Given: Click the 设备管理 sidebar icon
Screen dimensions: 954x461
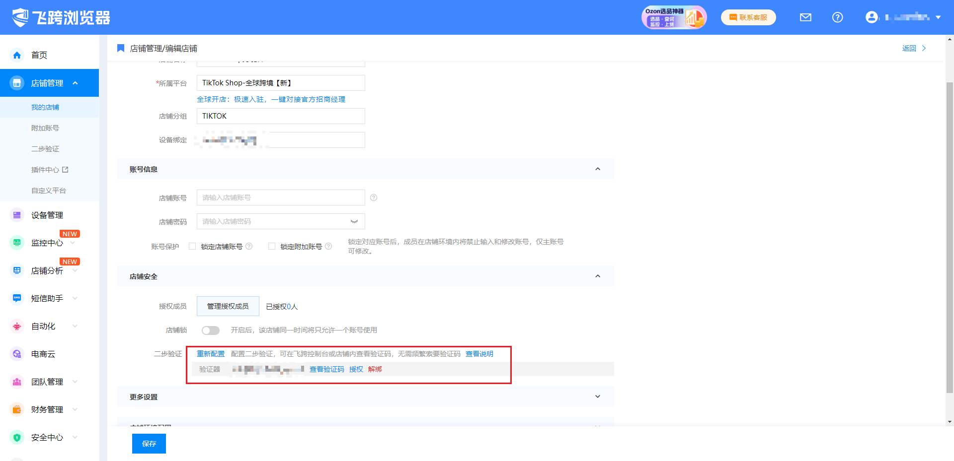Looking at the screenshot, I should pyautogui.click(x=17, y=215).
